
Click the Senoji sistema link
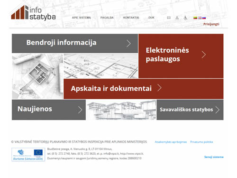(x=214, y=157)
